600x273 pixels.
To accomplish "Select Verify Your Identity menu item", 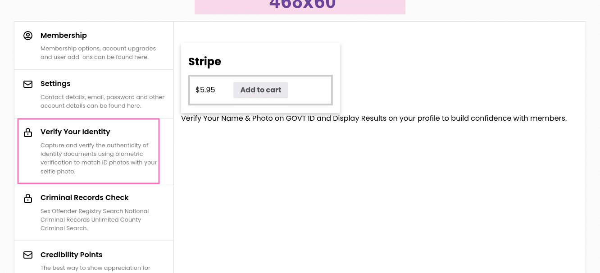I will [88, 151].
